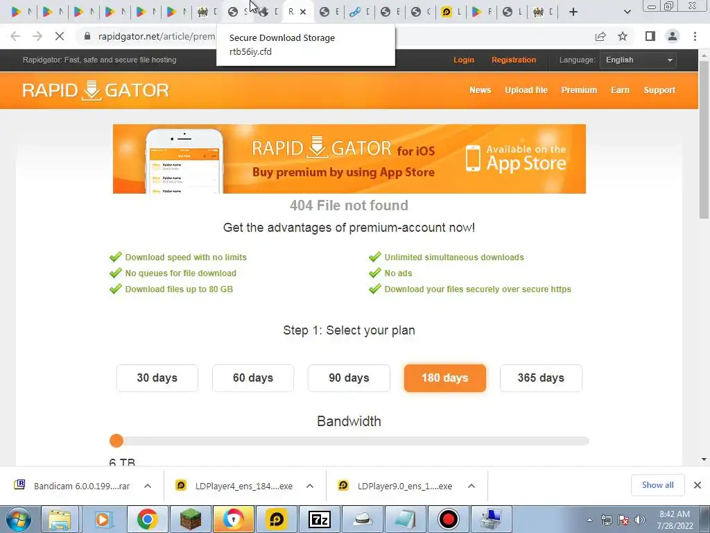Expand options for LDPlayer4 exe download
710x533 pixels.
(310, 486)
